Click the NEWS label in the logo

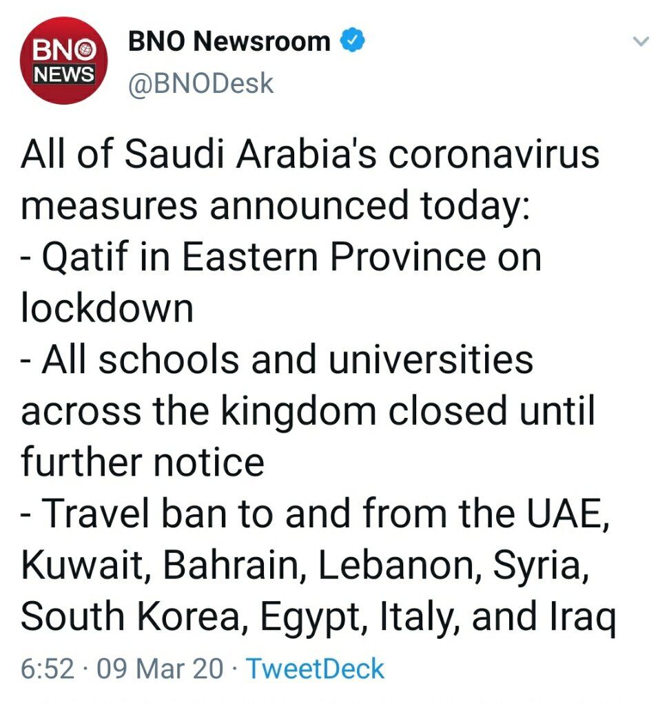[x=64, y=73]
